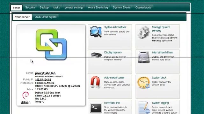Click the 8 cpu(s):3.19GHz text
The width and height of the screenshot is (204, 114).
point(45,83)
